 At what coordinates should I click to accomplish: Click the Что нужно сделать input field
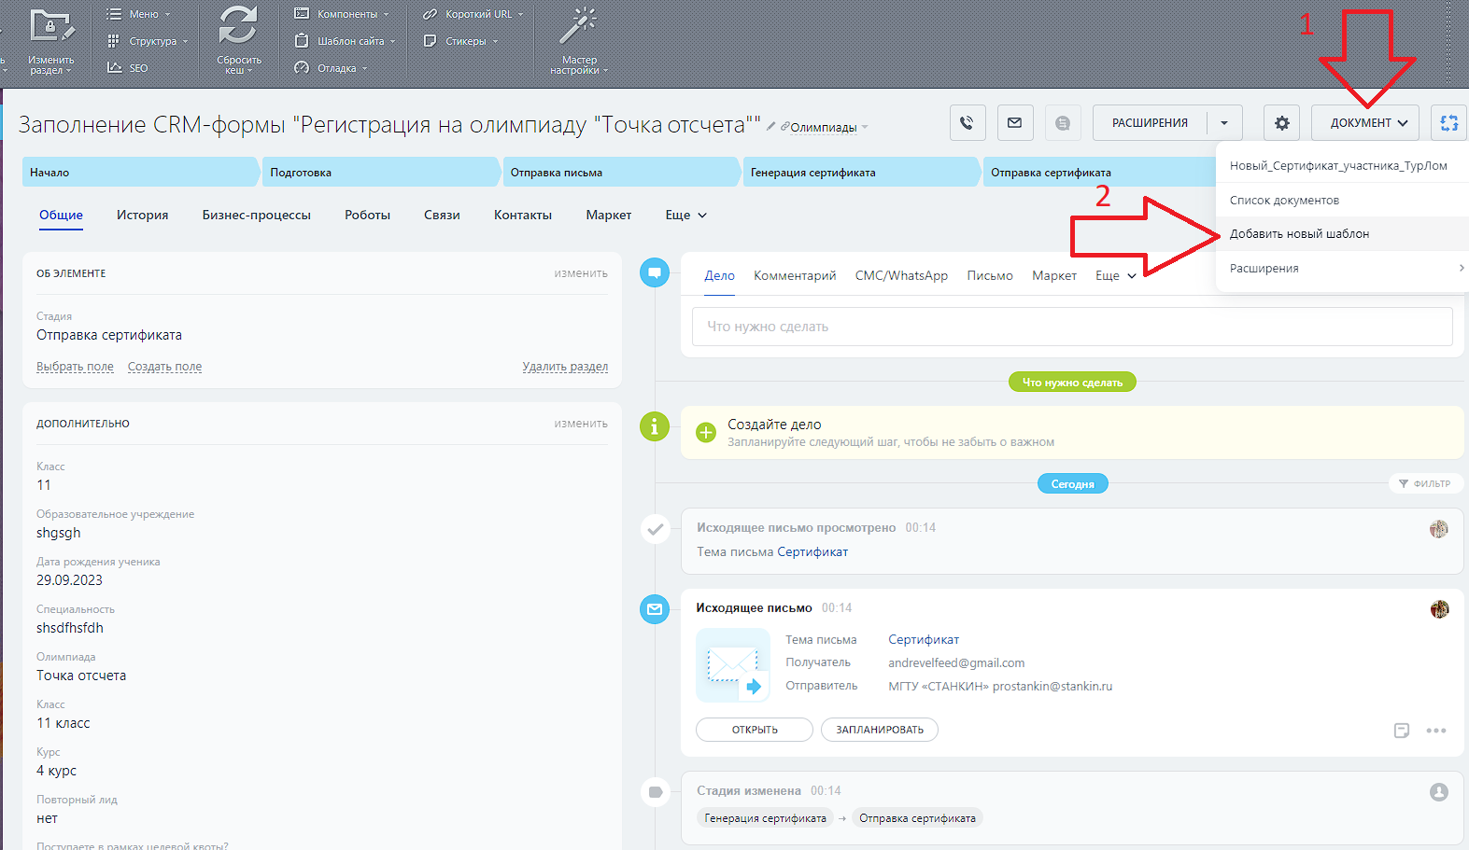point(1072,327)
